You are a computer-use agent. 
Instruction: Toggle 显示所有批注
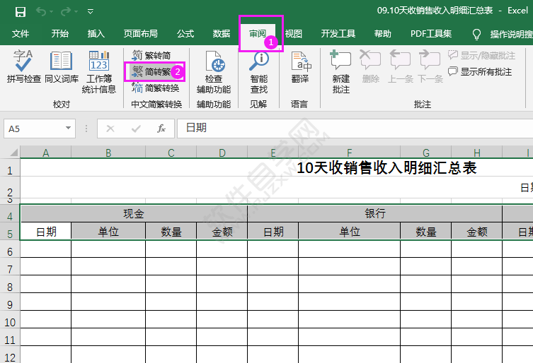(x=480, y=71)
